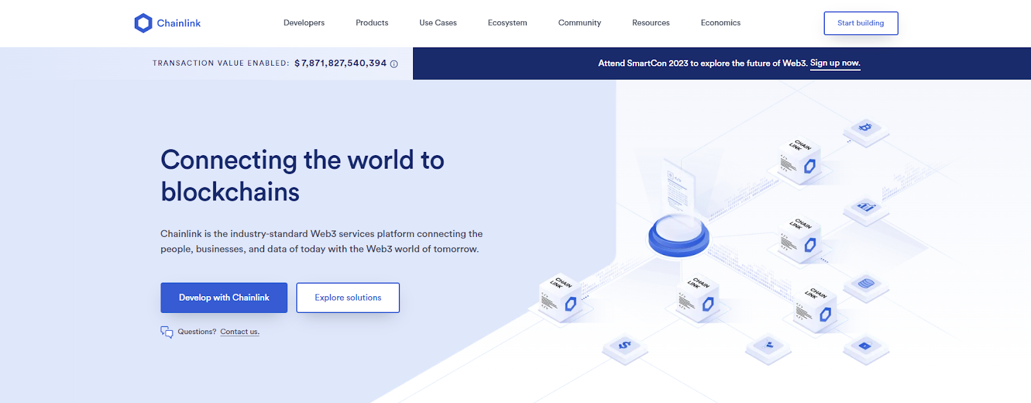This screenshot has height=403, width=1031.
Task: Click the Develop with Chainlink button
Action: 224,297
